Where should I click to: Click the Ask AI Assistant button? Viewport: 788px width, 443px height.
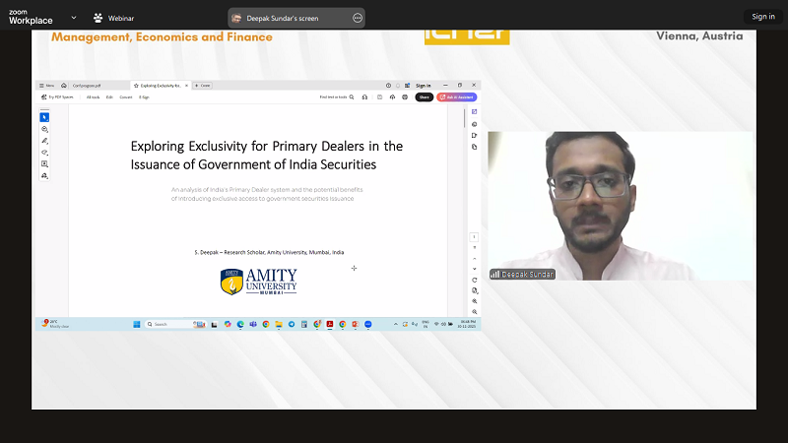coord(455,97)
